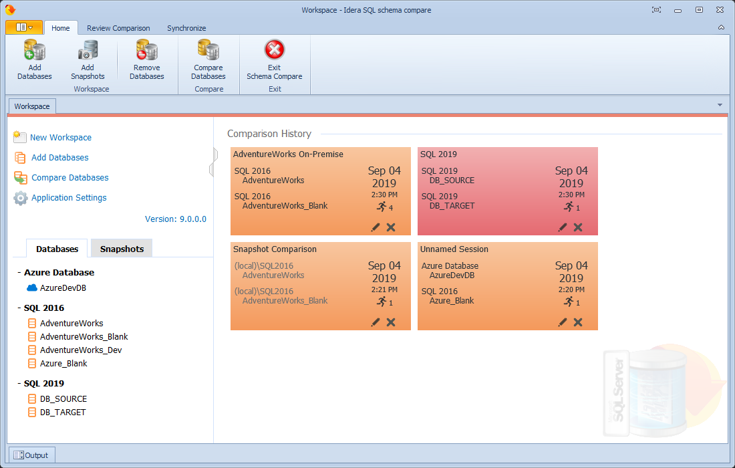Image resolution: width=735 pixels, height=468 pixels.
Task: Open the Output panel button
Action: (32, 455)
